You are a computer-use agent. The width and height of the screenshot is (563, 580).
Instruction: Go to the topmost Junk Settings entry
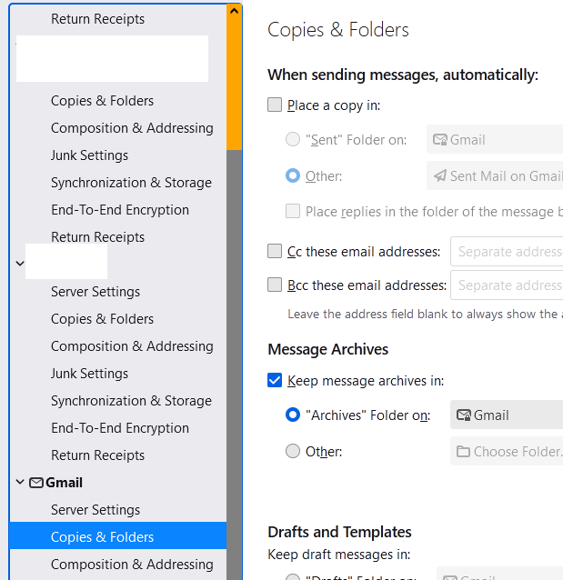point(89,155)
